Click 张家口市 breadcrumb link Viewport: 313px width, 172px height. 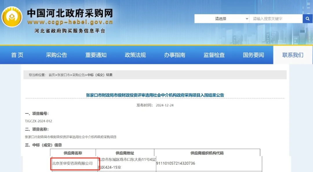pyautogui.click(x=63, y=75)
